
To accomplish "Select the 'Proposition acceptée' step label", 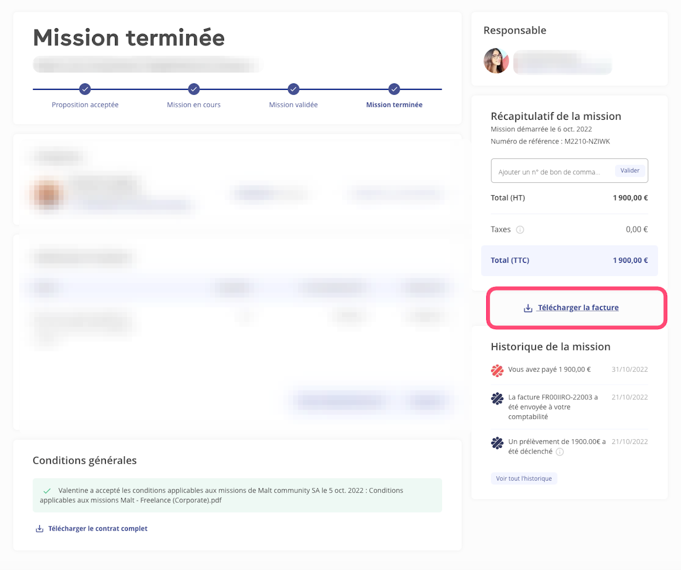I will [85, 105].
